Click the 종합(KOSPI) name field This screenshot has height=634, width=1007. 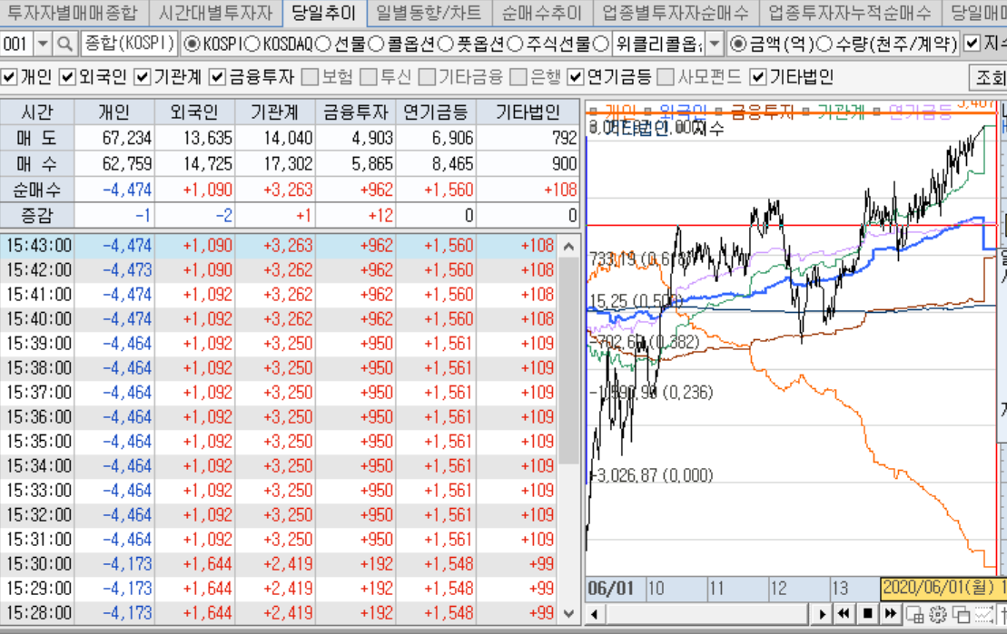(129, 44)
